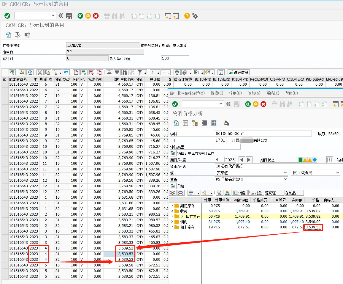Click the period status color indicator bar
Image resolution: width=343 pixels, height=284 pixels.
coord(307,160)
